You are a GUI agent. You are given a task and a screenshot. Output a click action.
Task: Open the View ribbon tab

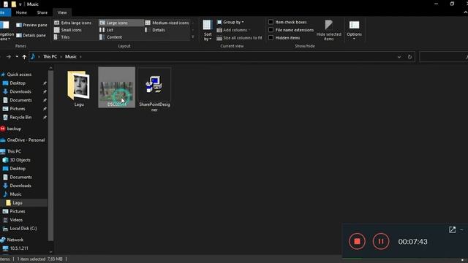point(62,12)
